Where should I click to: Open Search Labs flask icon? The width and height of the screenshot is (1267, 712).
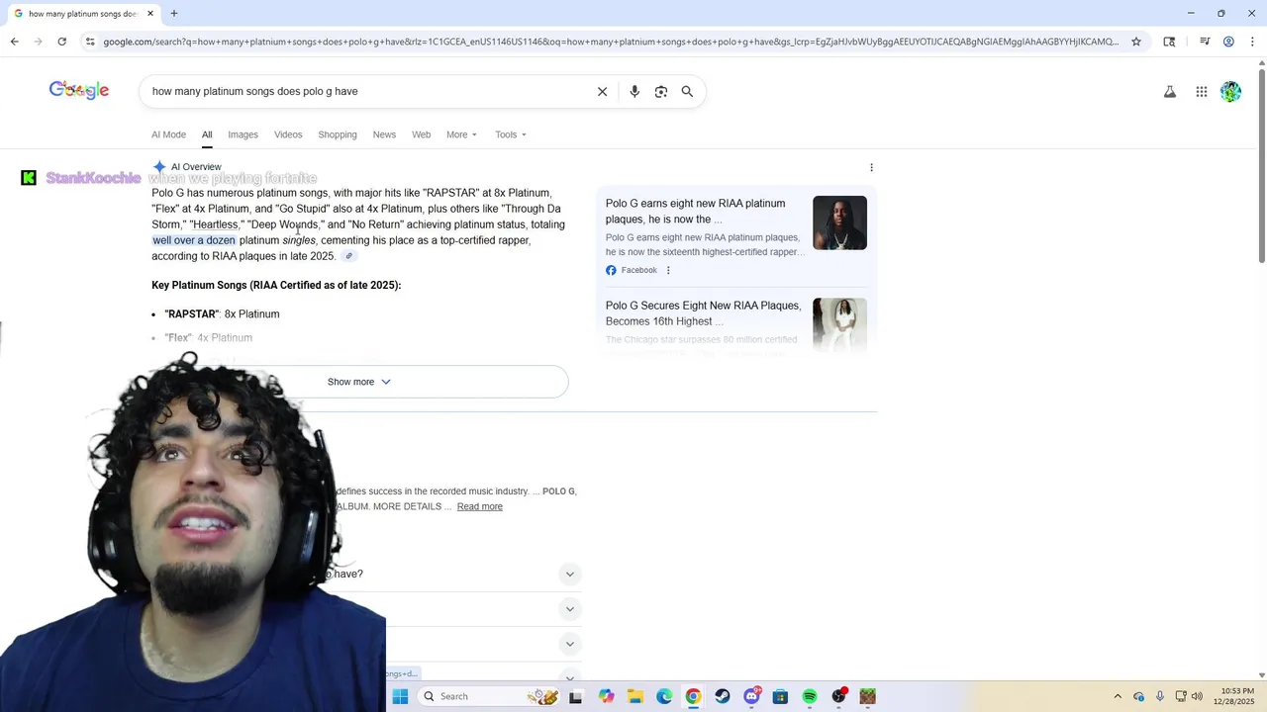click(x=1170, y=92)
